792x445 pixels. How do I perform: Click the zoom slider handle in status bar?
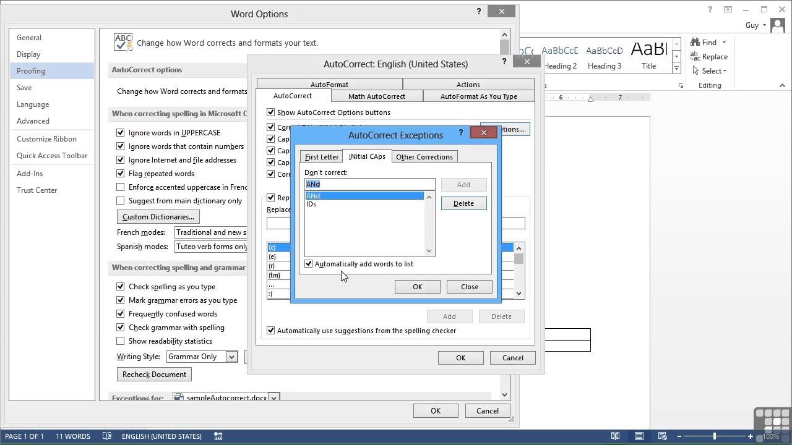coord(715,436)
